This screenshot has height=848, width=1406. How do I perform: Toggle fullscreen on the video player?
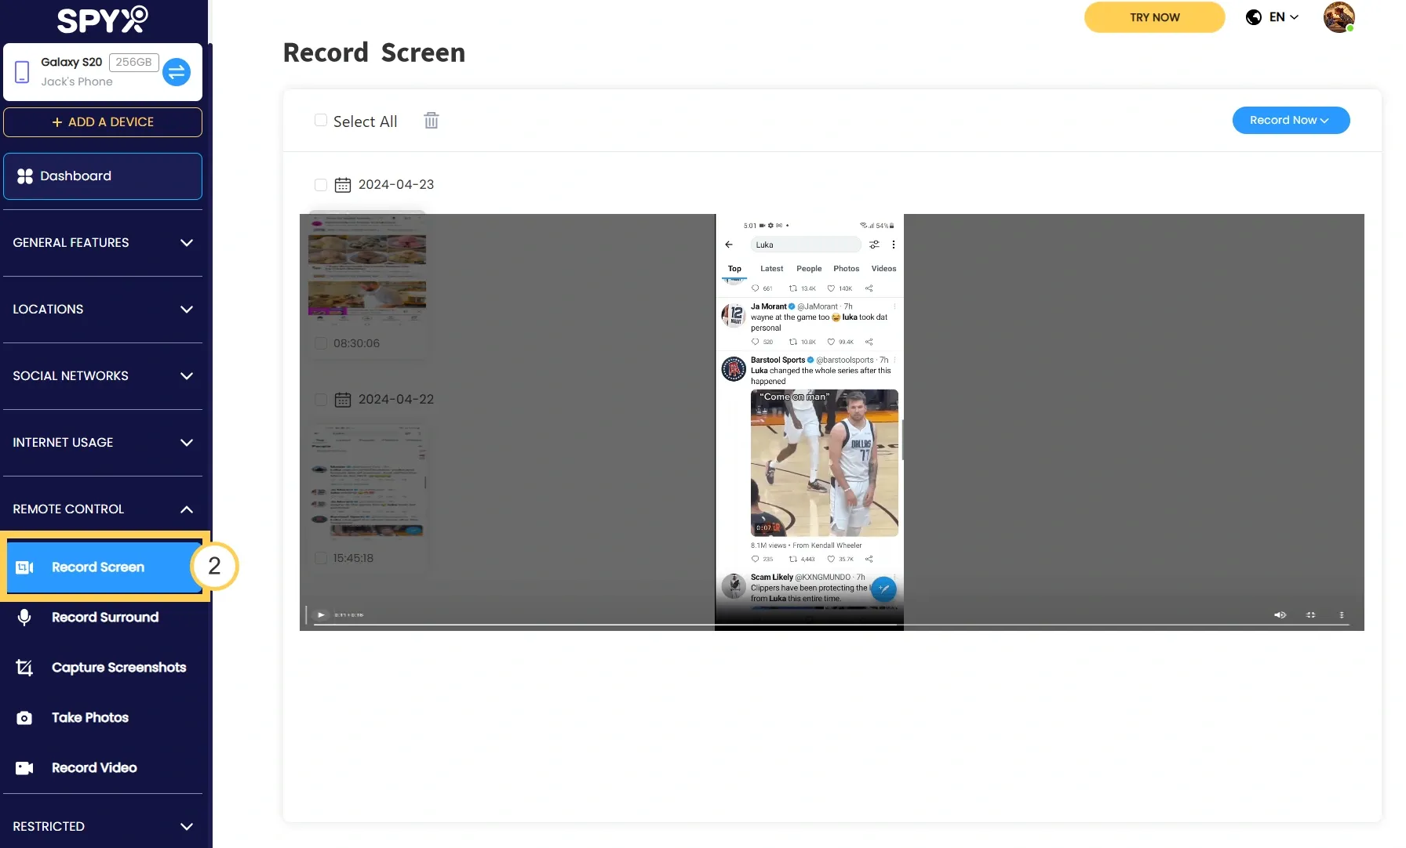1310,615
